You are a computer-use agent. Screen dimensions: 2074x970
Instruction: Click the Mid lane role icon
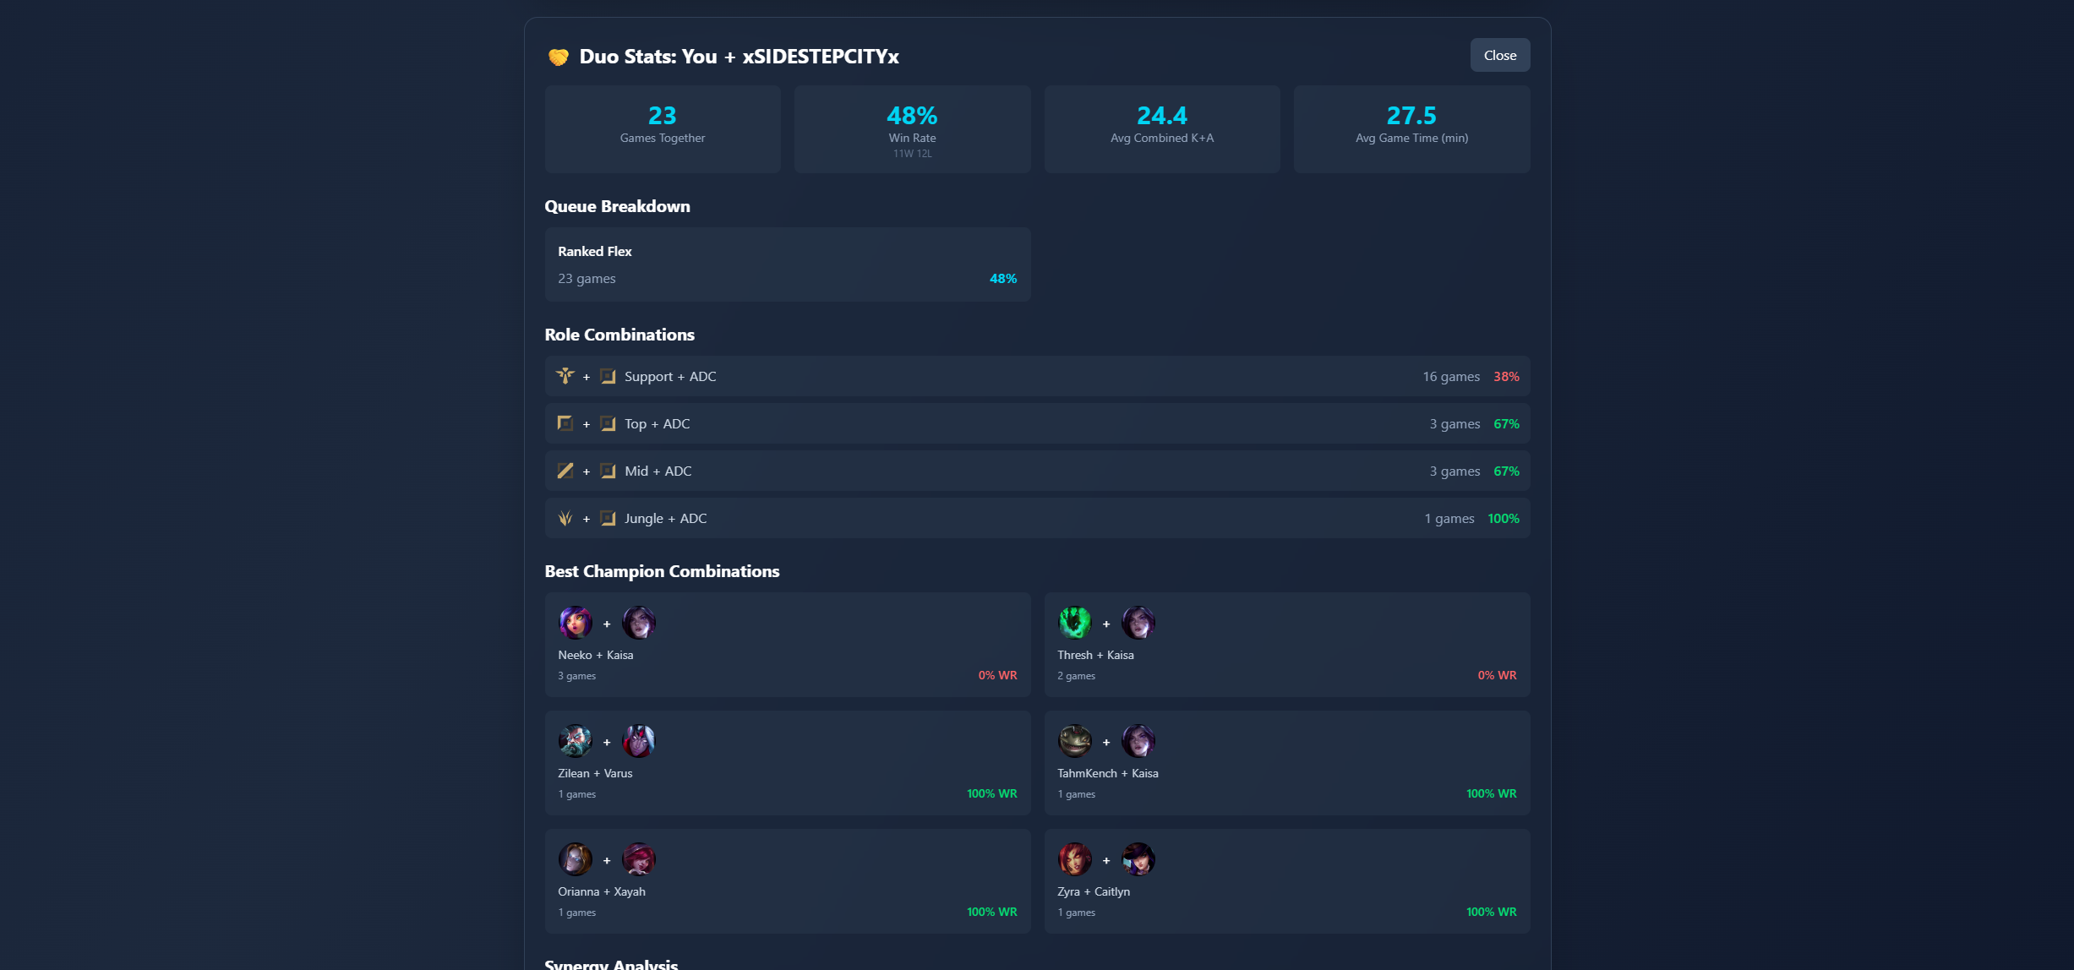point(565,471)
